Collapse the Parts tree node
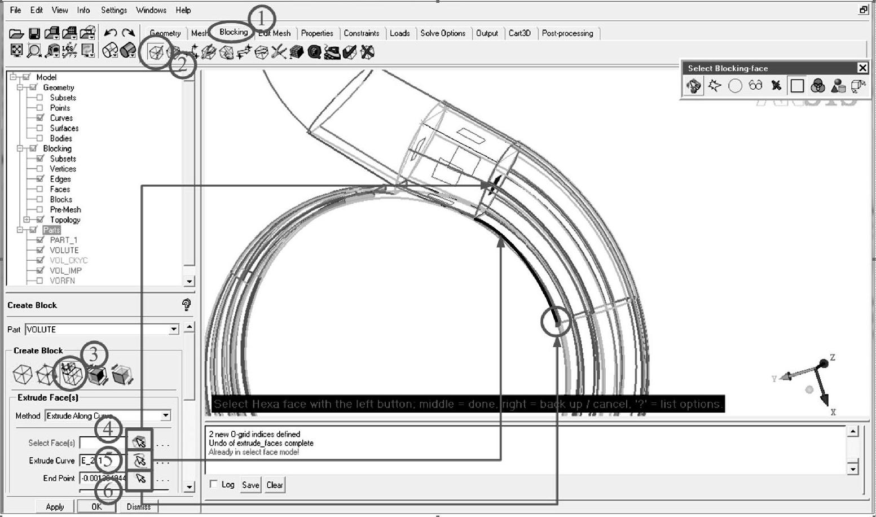 tap(20, 230)
